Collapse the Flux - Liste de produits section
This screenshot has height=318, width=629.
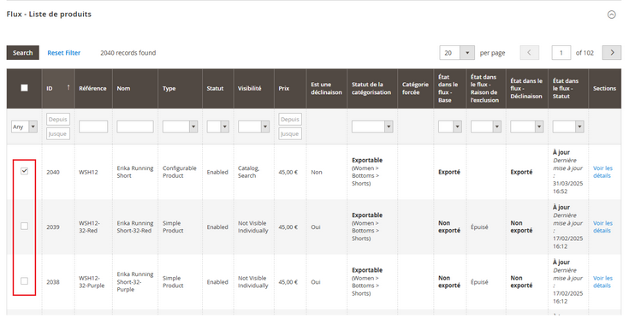pyautogui.click(x=611, y=15)
